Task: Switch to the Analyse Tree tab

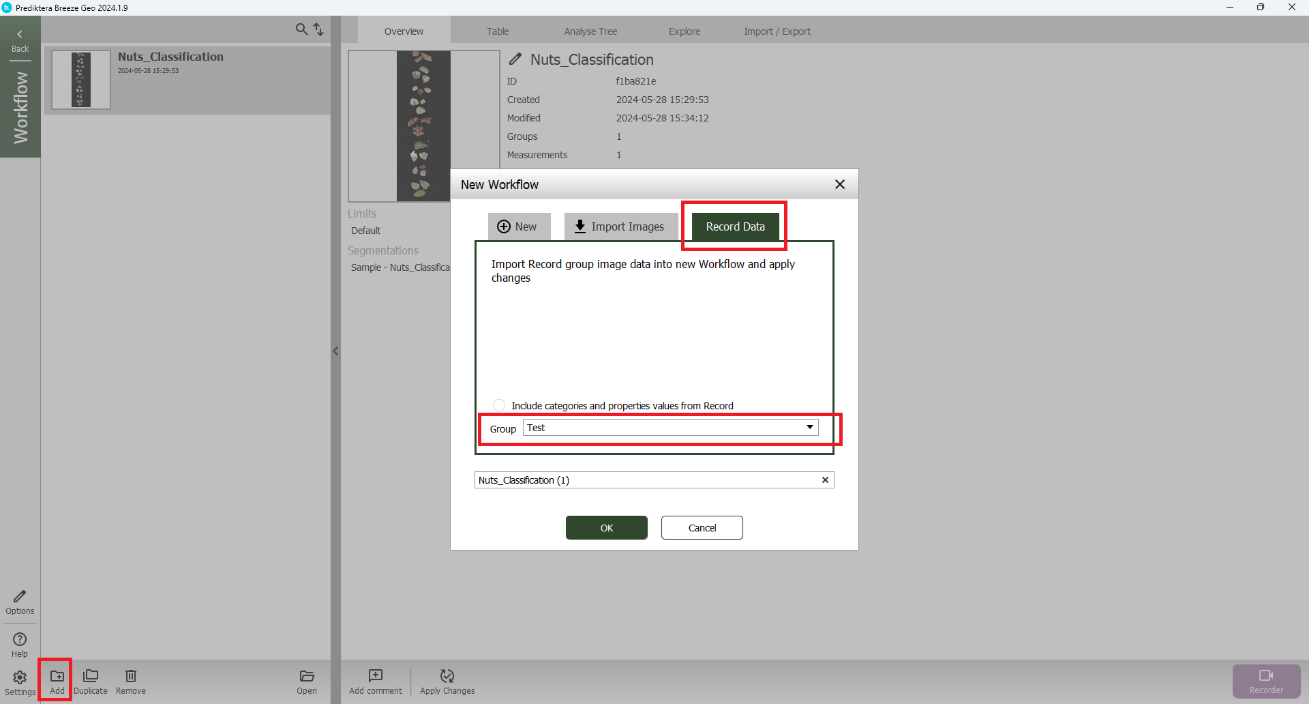Action: pyautogui.click(x=590, y=31)
